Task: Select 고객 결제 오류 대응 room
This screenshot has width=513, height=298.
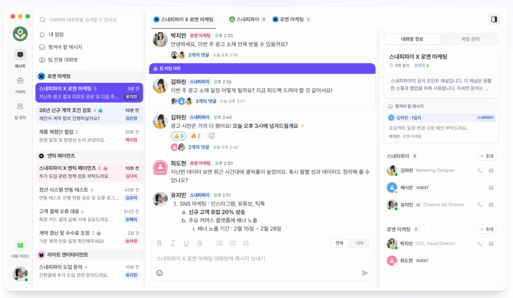Action: (x=89, y=215)
